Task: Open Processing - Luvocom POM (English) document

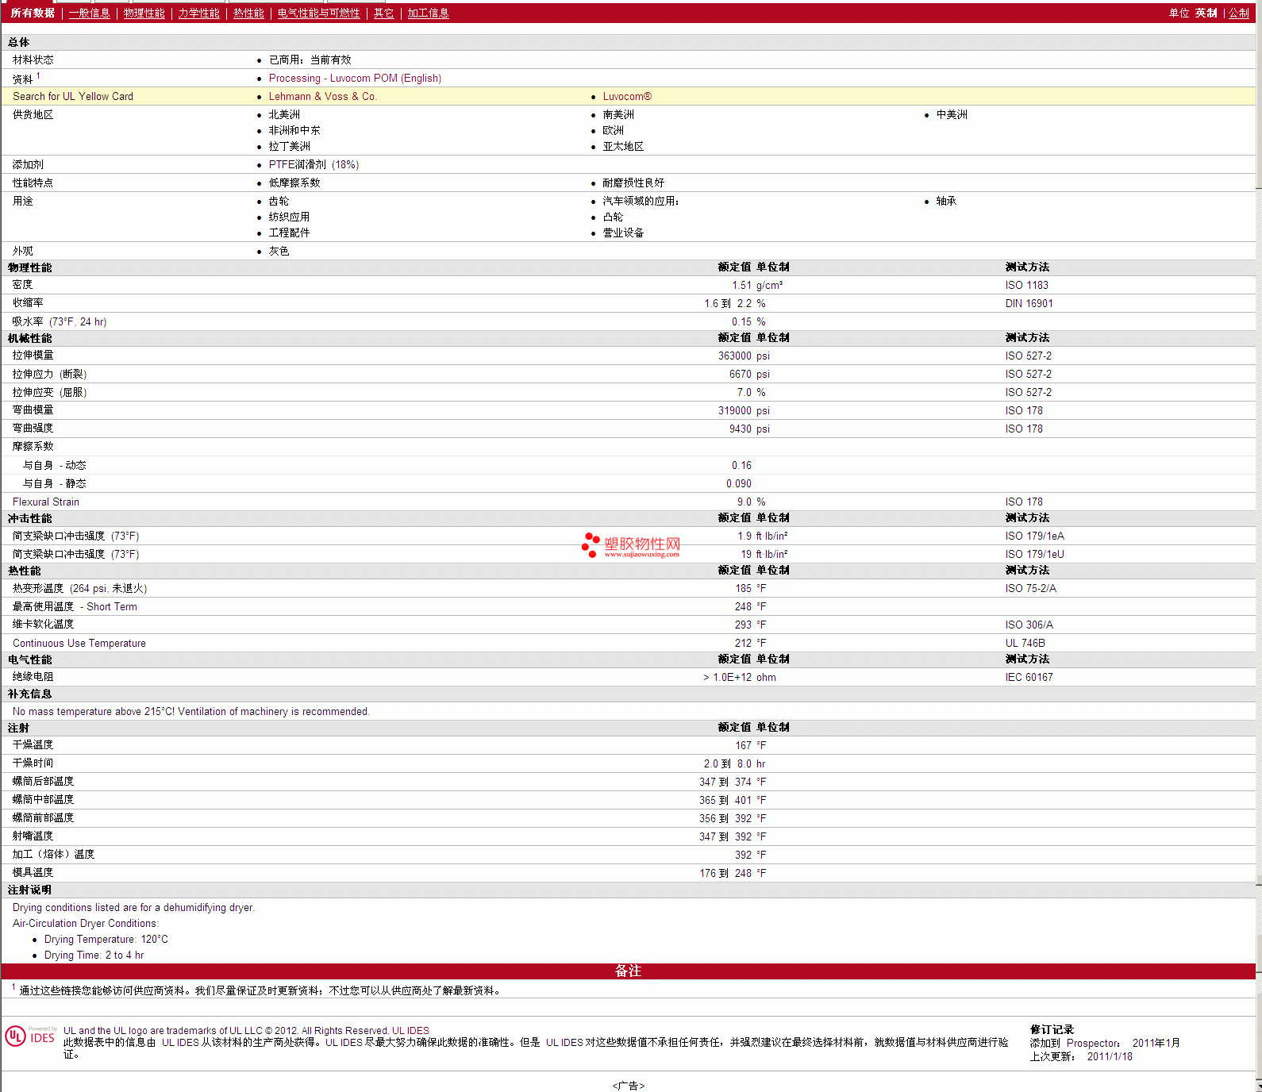Action: point(355,78)
